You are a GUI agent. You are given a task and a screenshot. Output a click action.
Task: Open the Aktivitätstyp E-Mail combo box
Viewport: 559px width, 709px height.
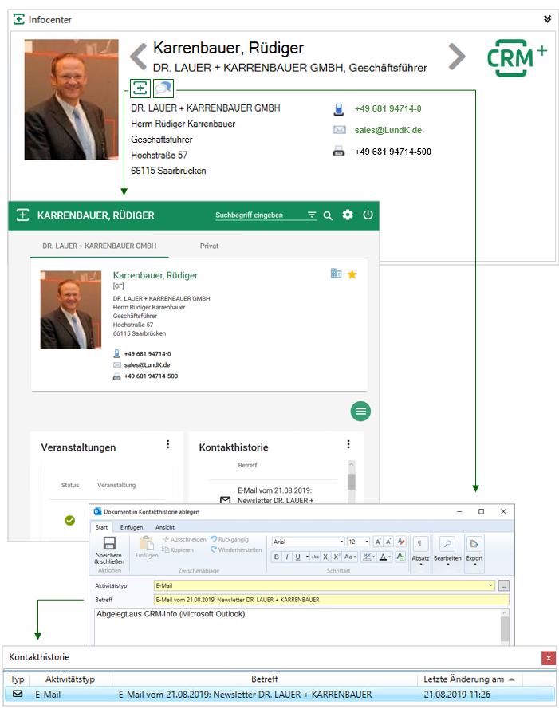click(x=325, y=585)
